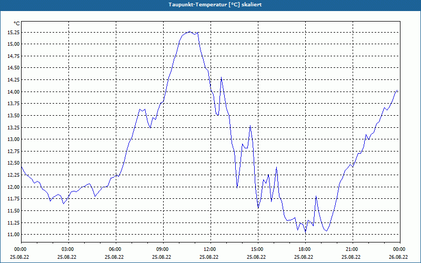Screen dimensions: 421x263
Task: Select the 13,25 y-axis value
Action: point(14,127)
